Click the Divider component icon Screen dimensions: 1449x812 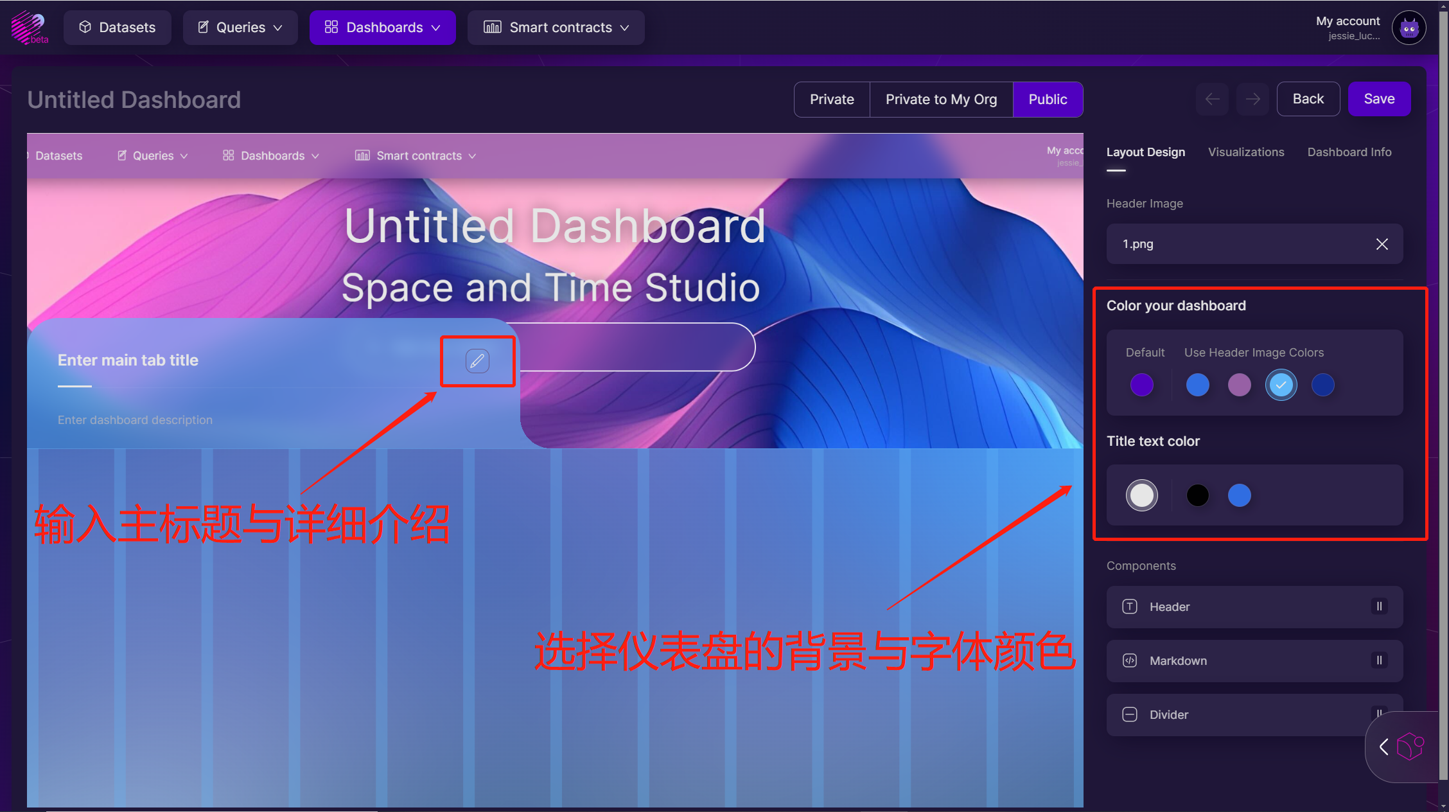pyautogui.click(x=1129, y=715)
